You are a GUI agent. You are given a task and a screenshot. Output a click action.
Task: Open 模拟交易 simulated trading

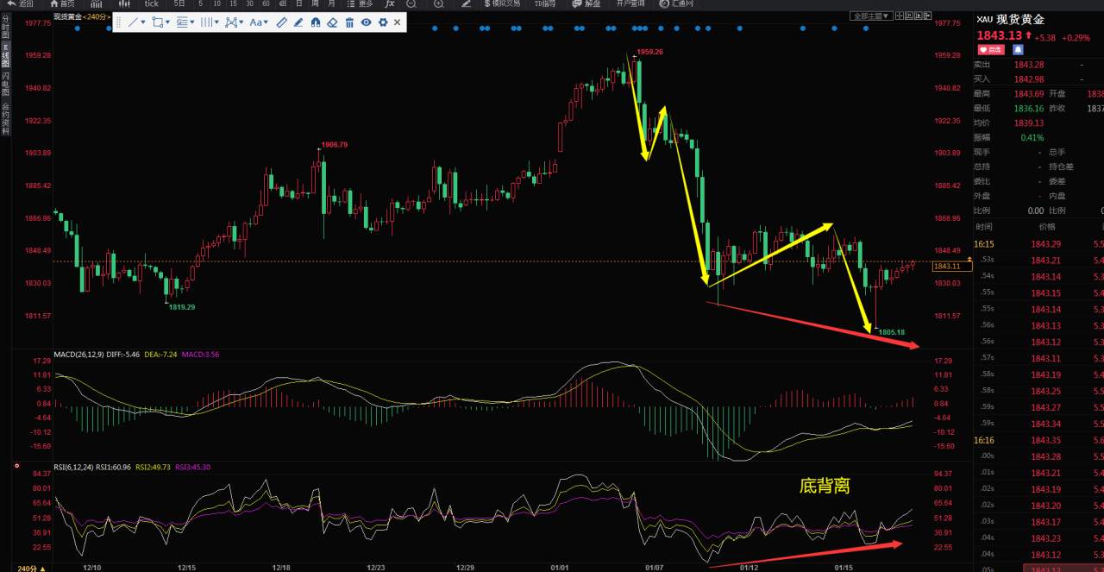[502, 3]
